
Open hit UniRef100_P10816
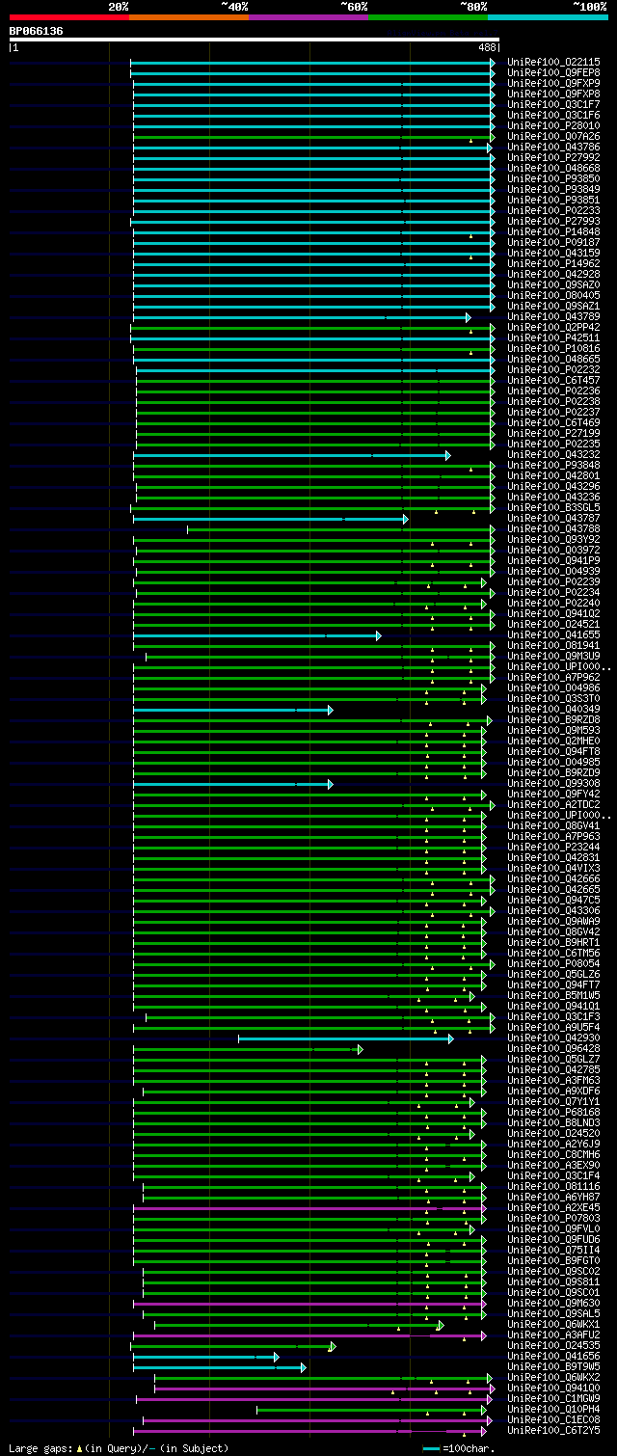[x=553, y=349]
